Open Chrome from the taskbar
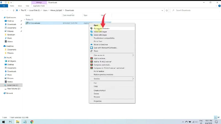This screenshot has width=221, height=124. (x=32, y=122)
